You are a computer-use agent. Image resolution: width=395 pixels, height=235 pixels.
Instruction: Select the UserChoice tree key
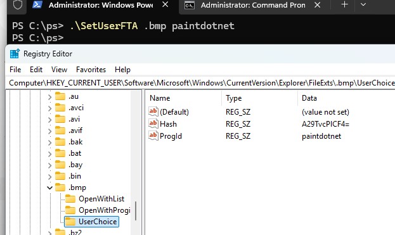98,222
